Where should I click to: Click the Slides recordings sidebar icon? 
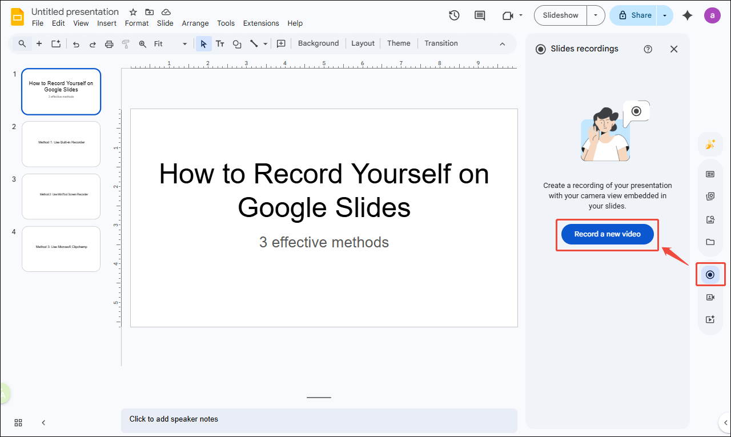[710, 274]
